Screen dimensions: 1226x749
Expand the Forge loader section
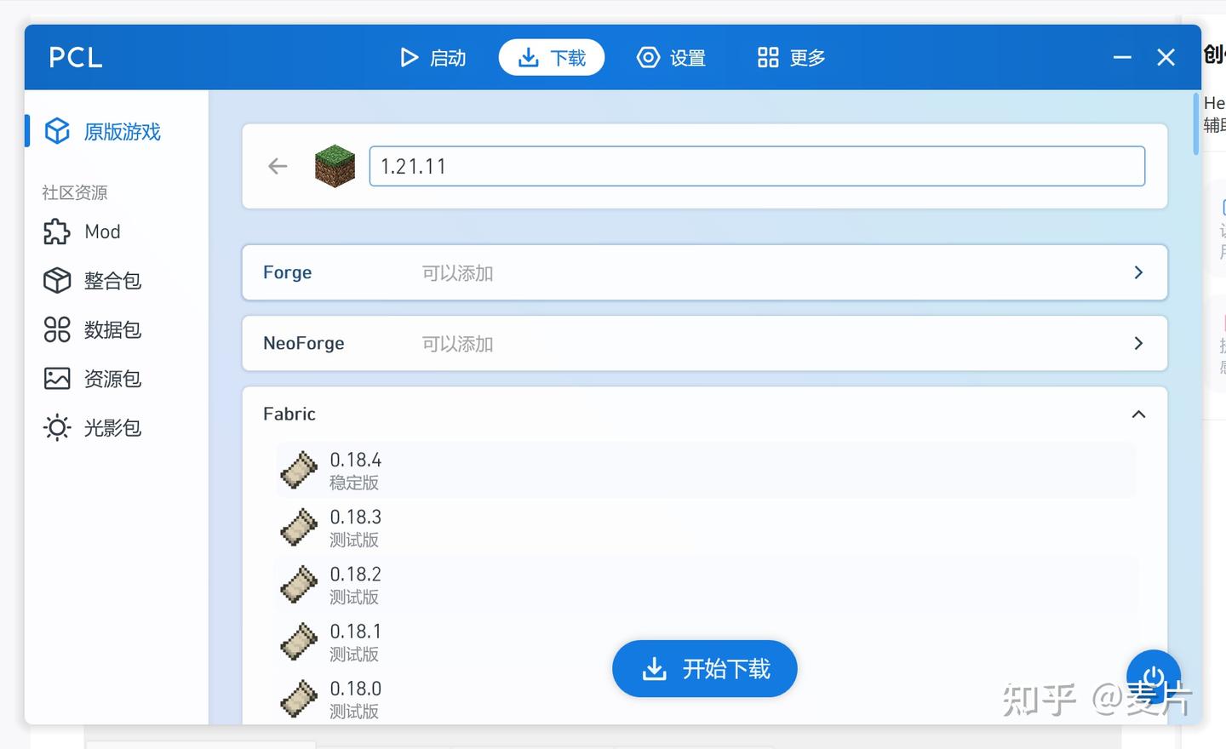pyautogui.click(x=705, y=272)
